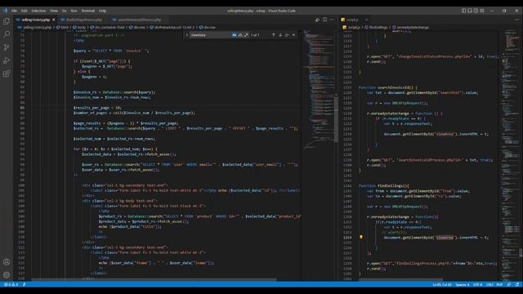The height and width of the screenshot is (294, 523).
Task: Change indentation via Spaces status item
Action: pyautogui.click(x=463, y=285)
